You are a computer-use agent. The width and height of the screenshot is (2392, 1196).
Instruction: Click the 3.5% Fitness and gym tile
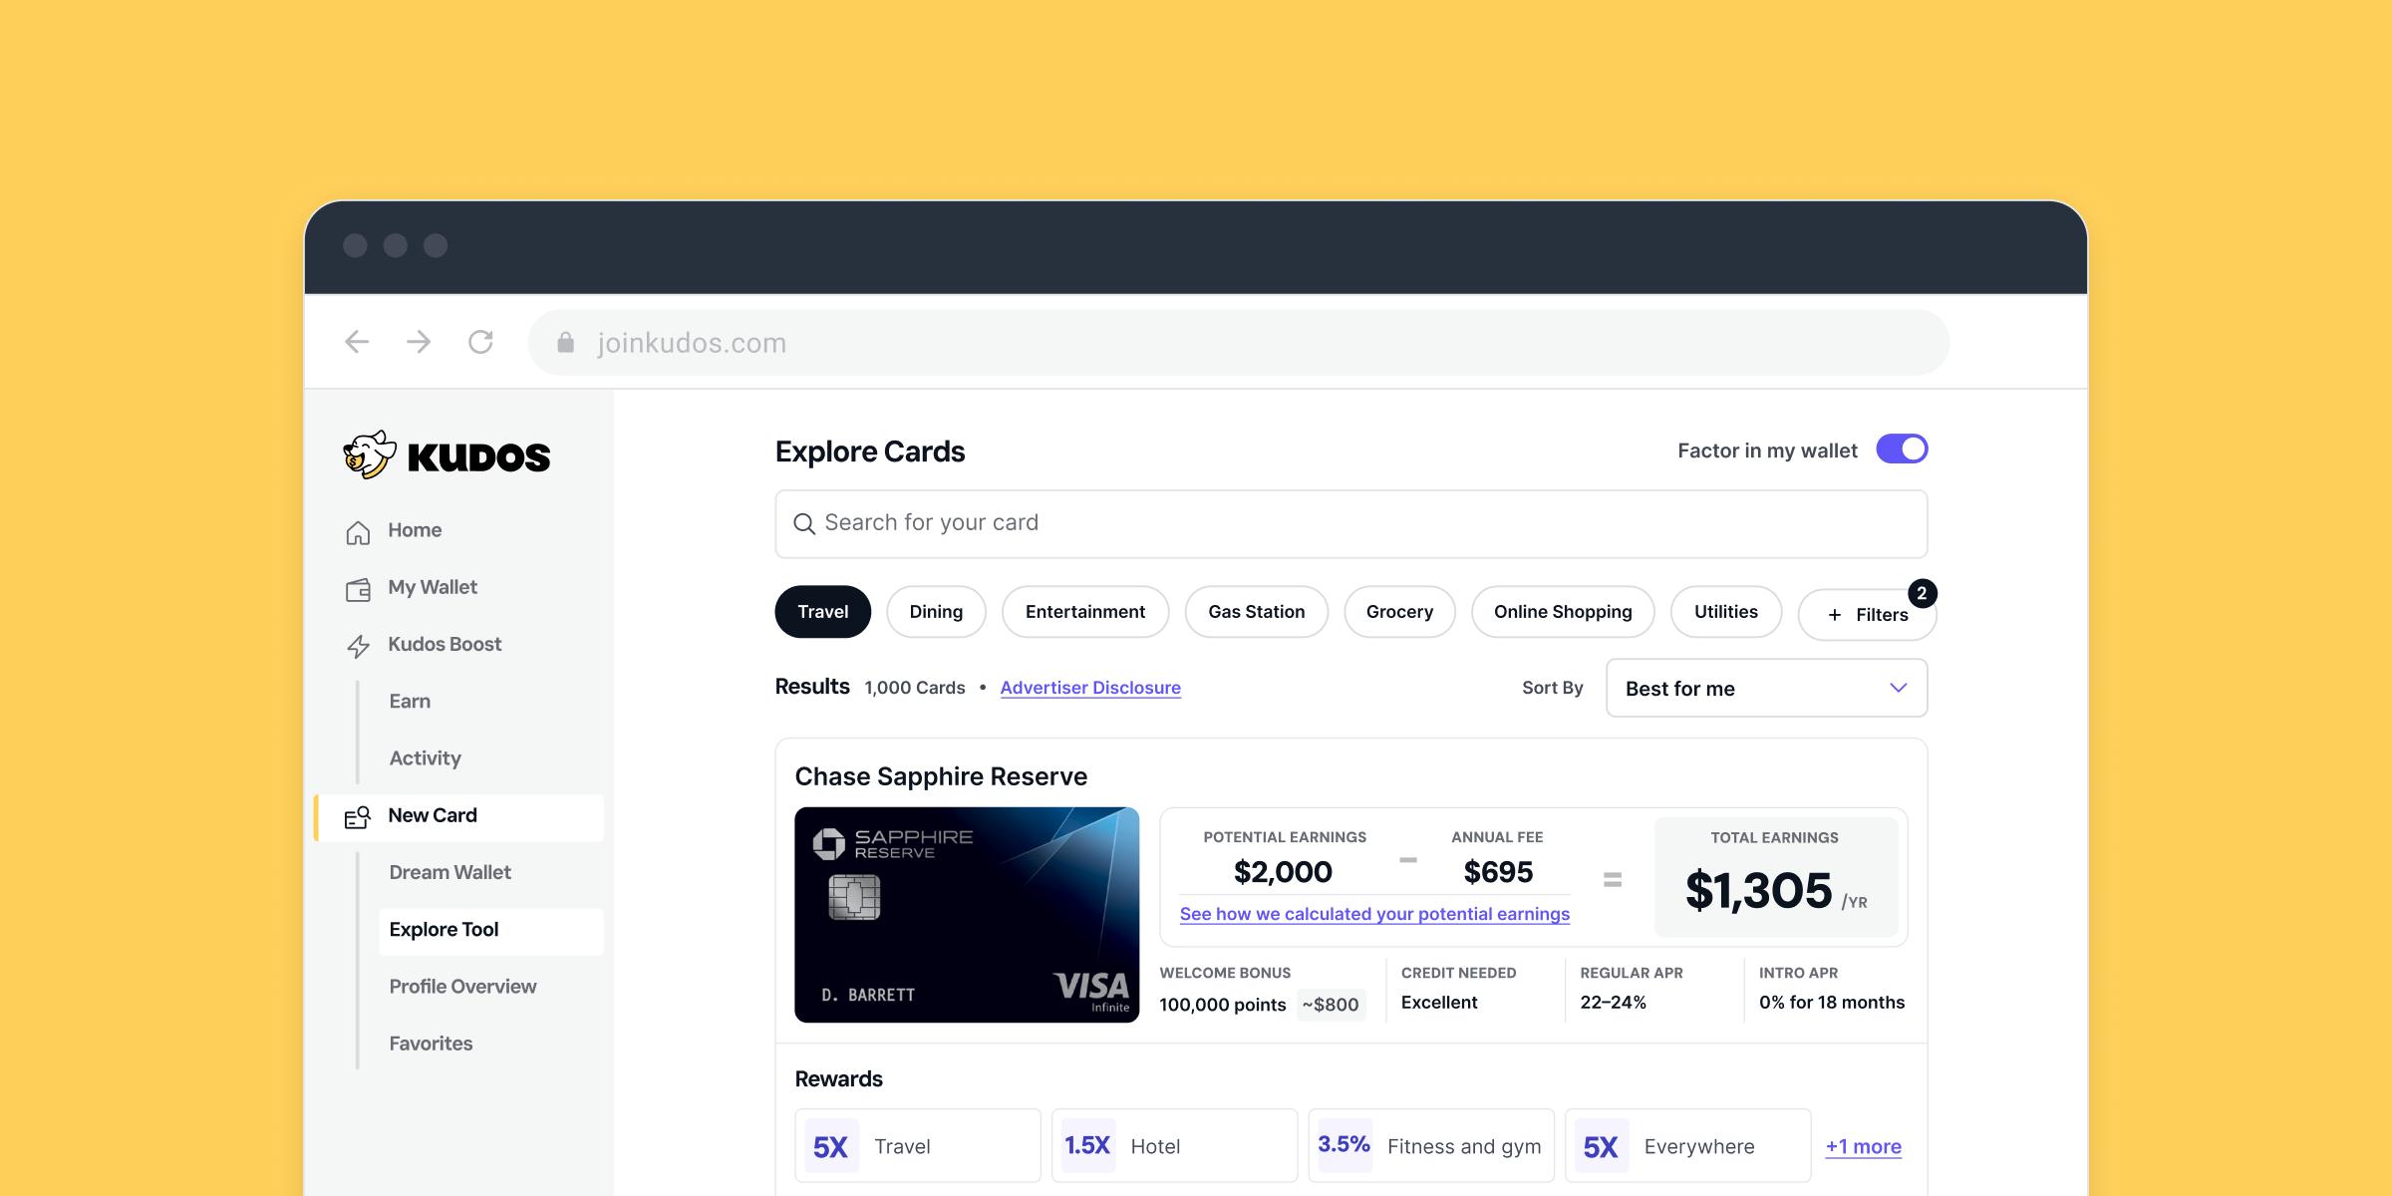coord(1431,1146)
